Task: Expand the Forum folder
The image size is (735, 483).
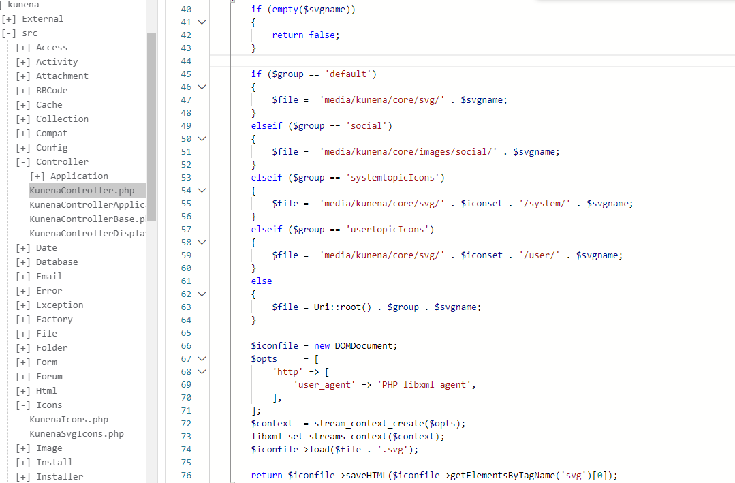Action: point(23,377)
